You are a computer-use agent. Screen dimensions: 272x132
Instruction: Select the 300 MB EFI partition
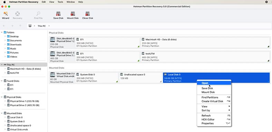(108, 43)
